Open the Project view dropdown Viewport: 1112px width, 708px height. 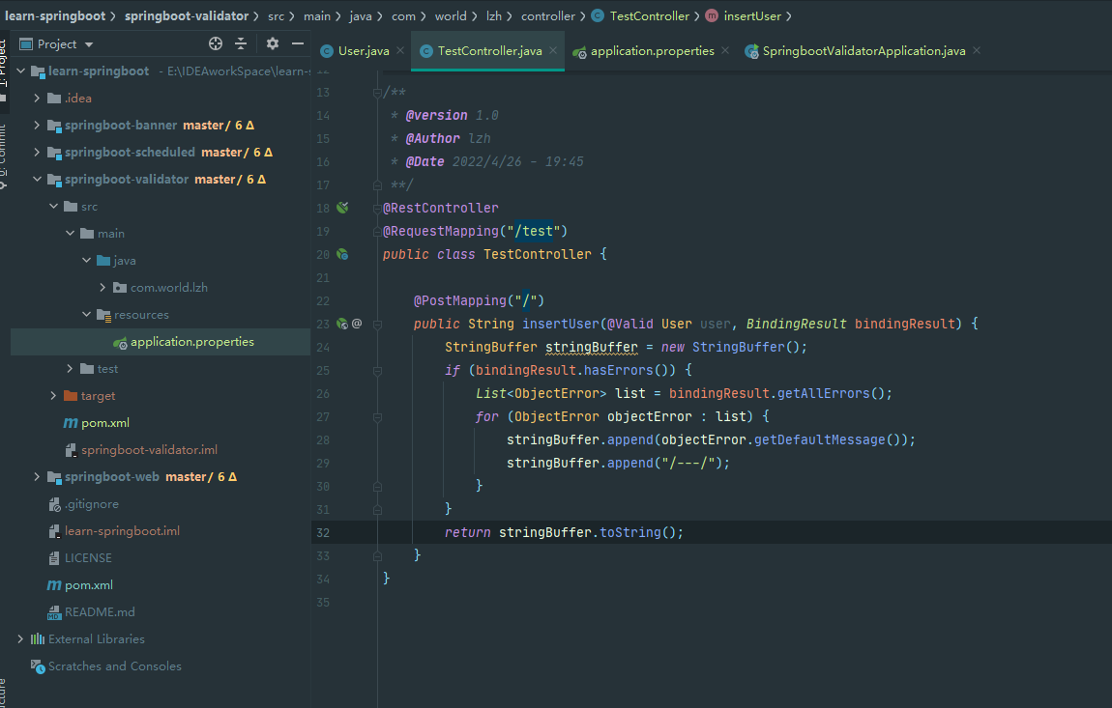click(x=89, y=44)
